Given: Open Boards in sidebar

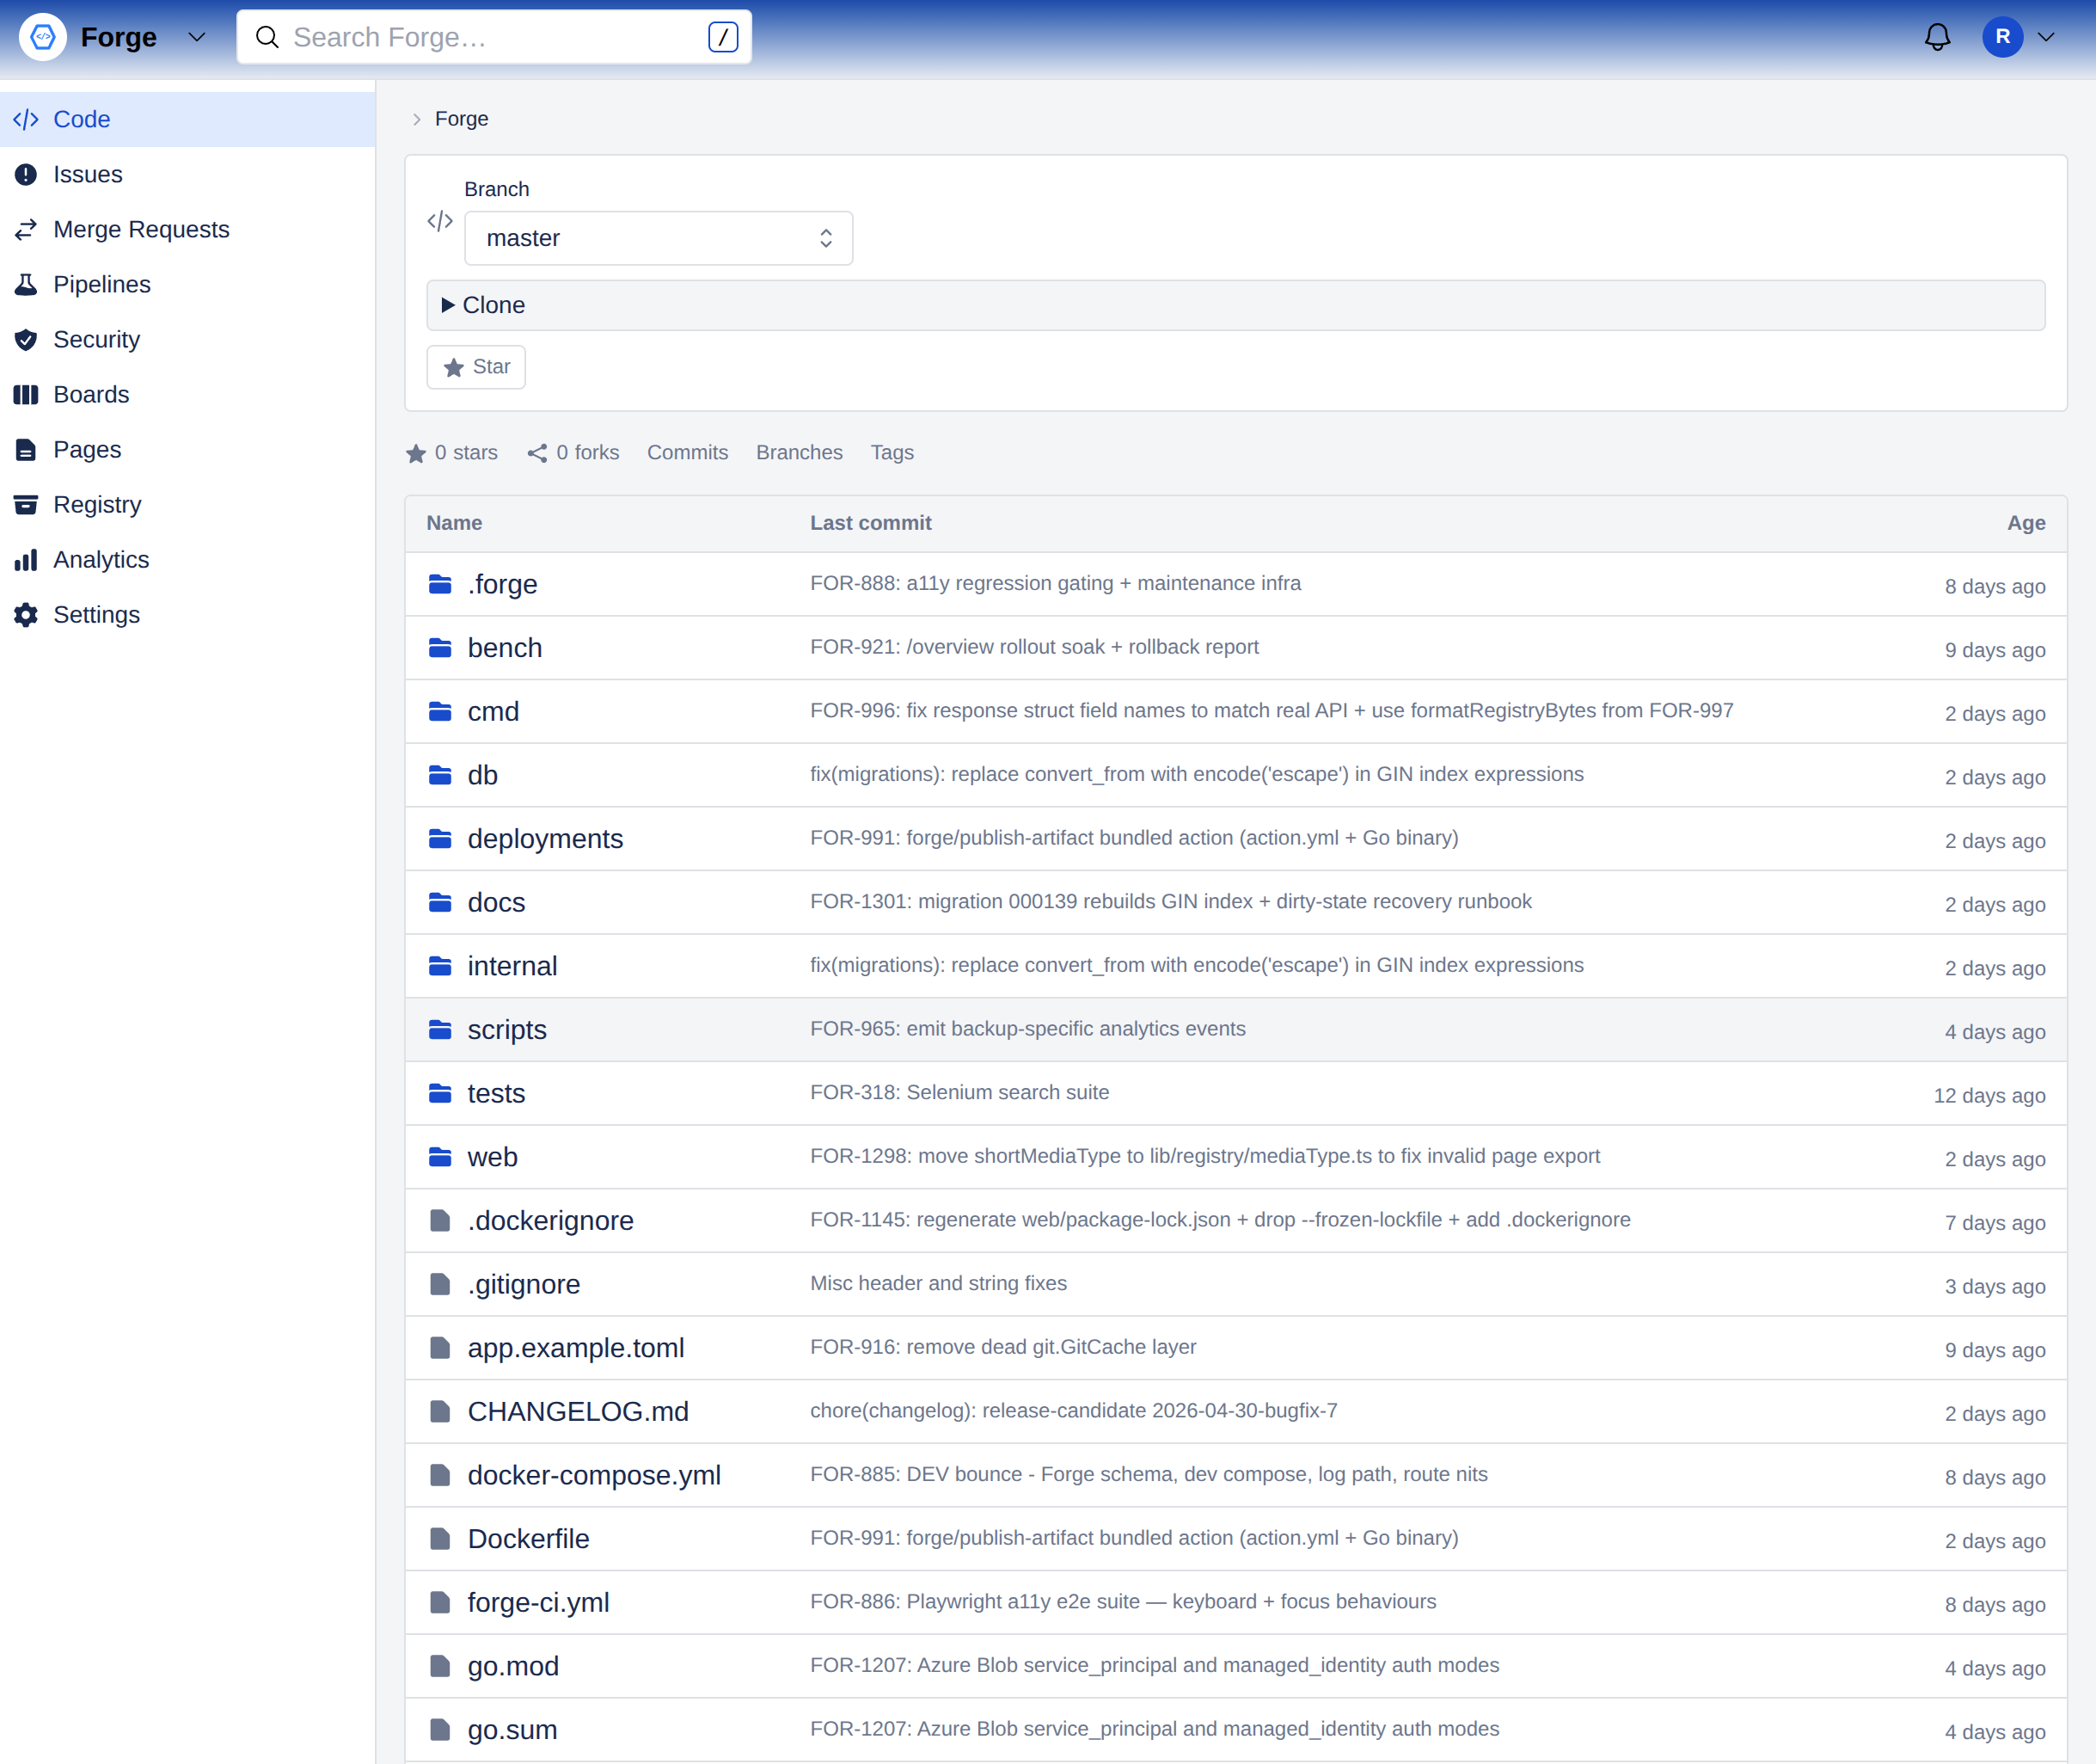Looking at the screenshot, I should (188, 394).
